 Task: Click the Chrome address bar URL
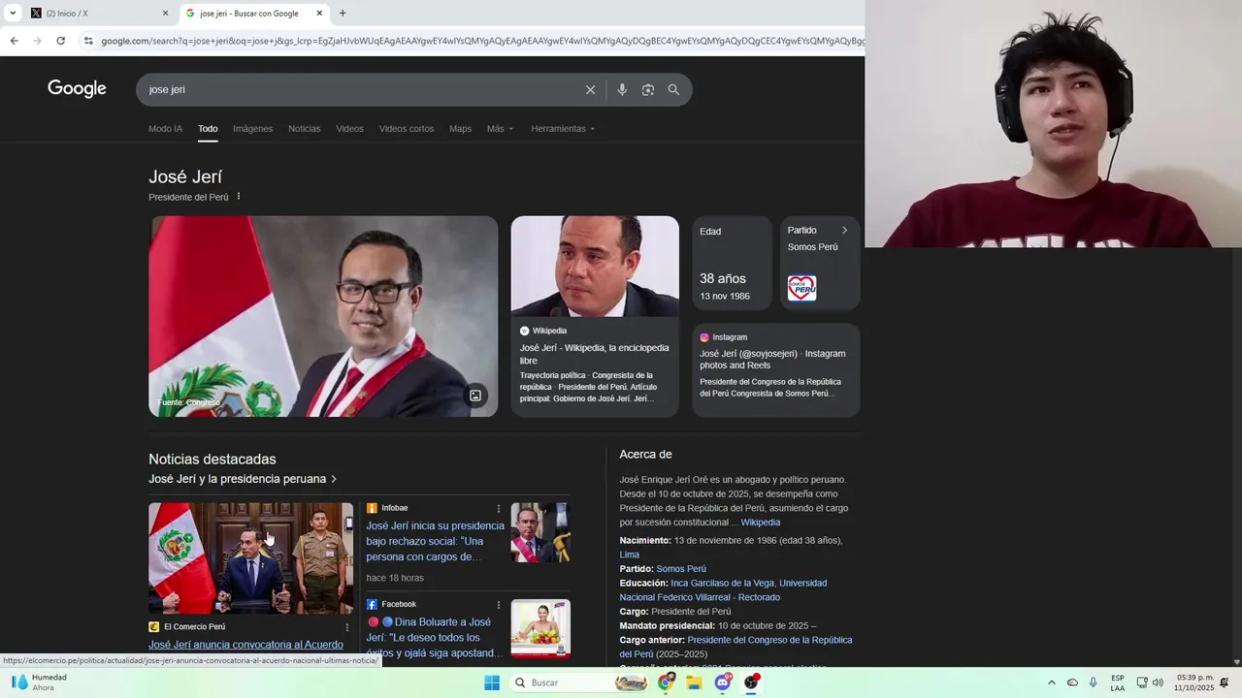pos(482,41)
